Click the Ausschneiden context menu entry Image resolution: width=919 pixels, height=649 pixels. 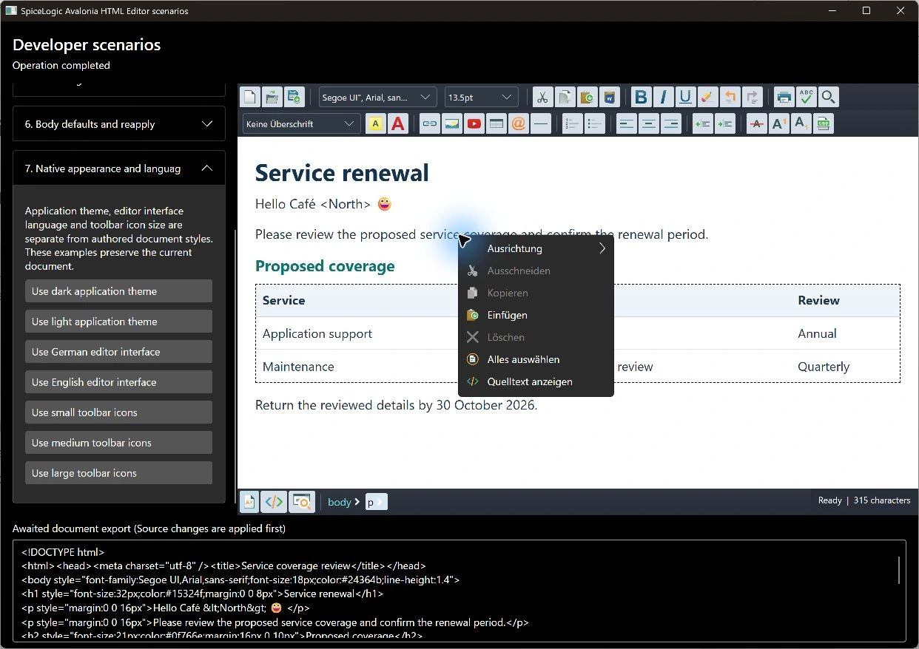[536, 271]
